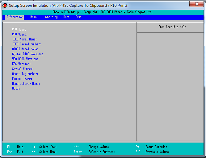
Task: Click the Esc Exit key hint
Action: (x=15, y=152)
